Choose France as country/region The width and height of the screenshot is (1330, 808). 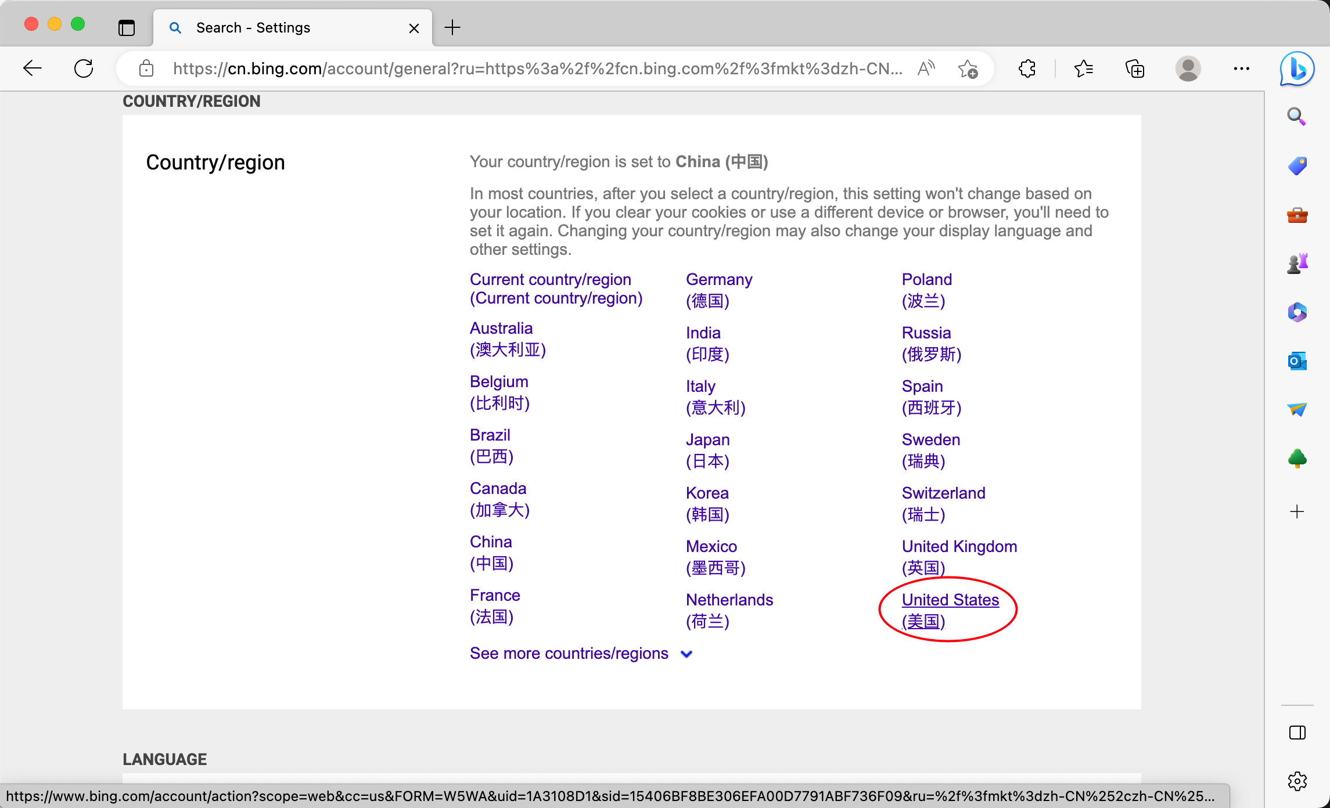495,606
